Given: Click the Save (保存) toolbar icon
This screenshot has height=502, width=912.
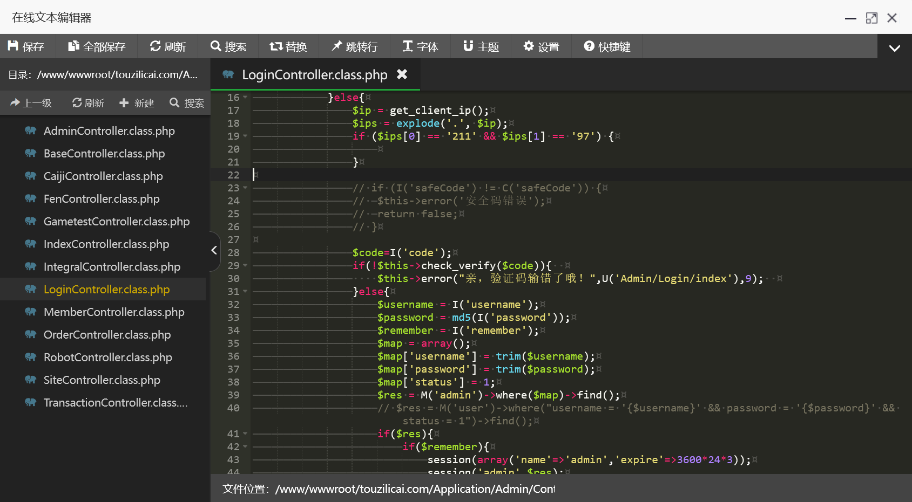Looking at the screenshot, I should pos(13,46).
